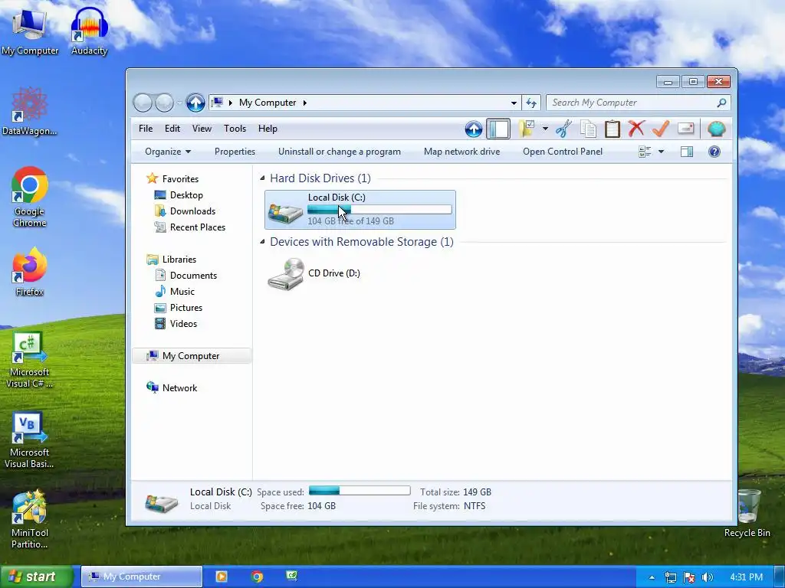Click the Recycle Bin desktop icon
Screen dimensions: 785x588
tap(747, 513)
